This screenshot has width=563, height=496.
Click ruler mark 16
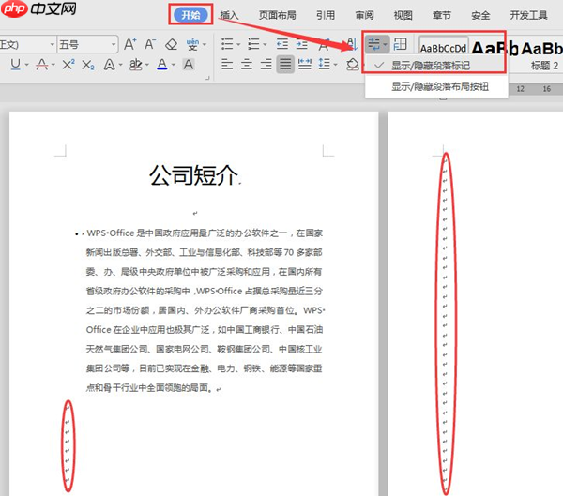[x=546, y=89]
